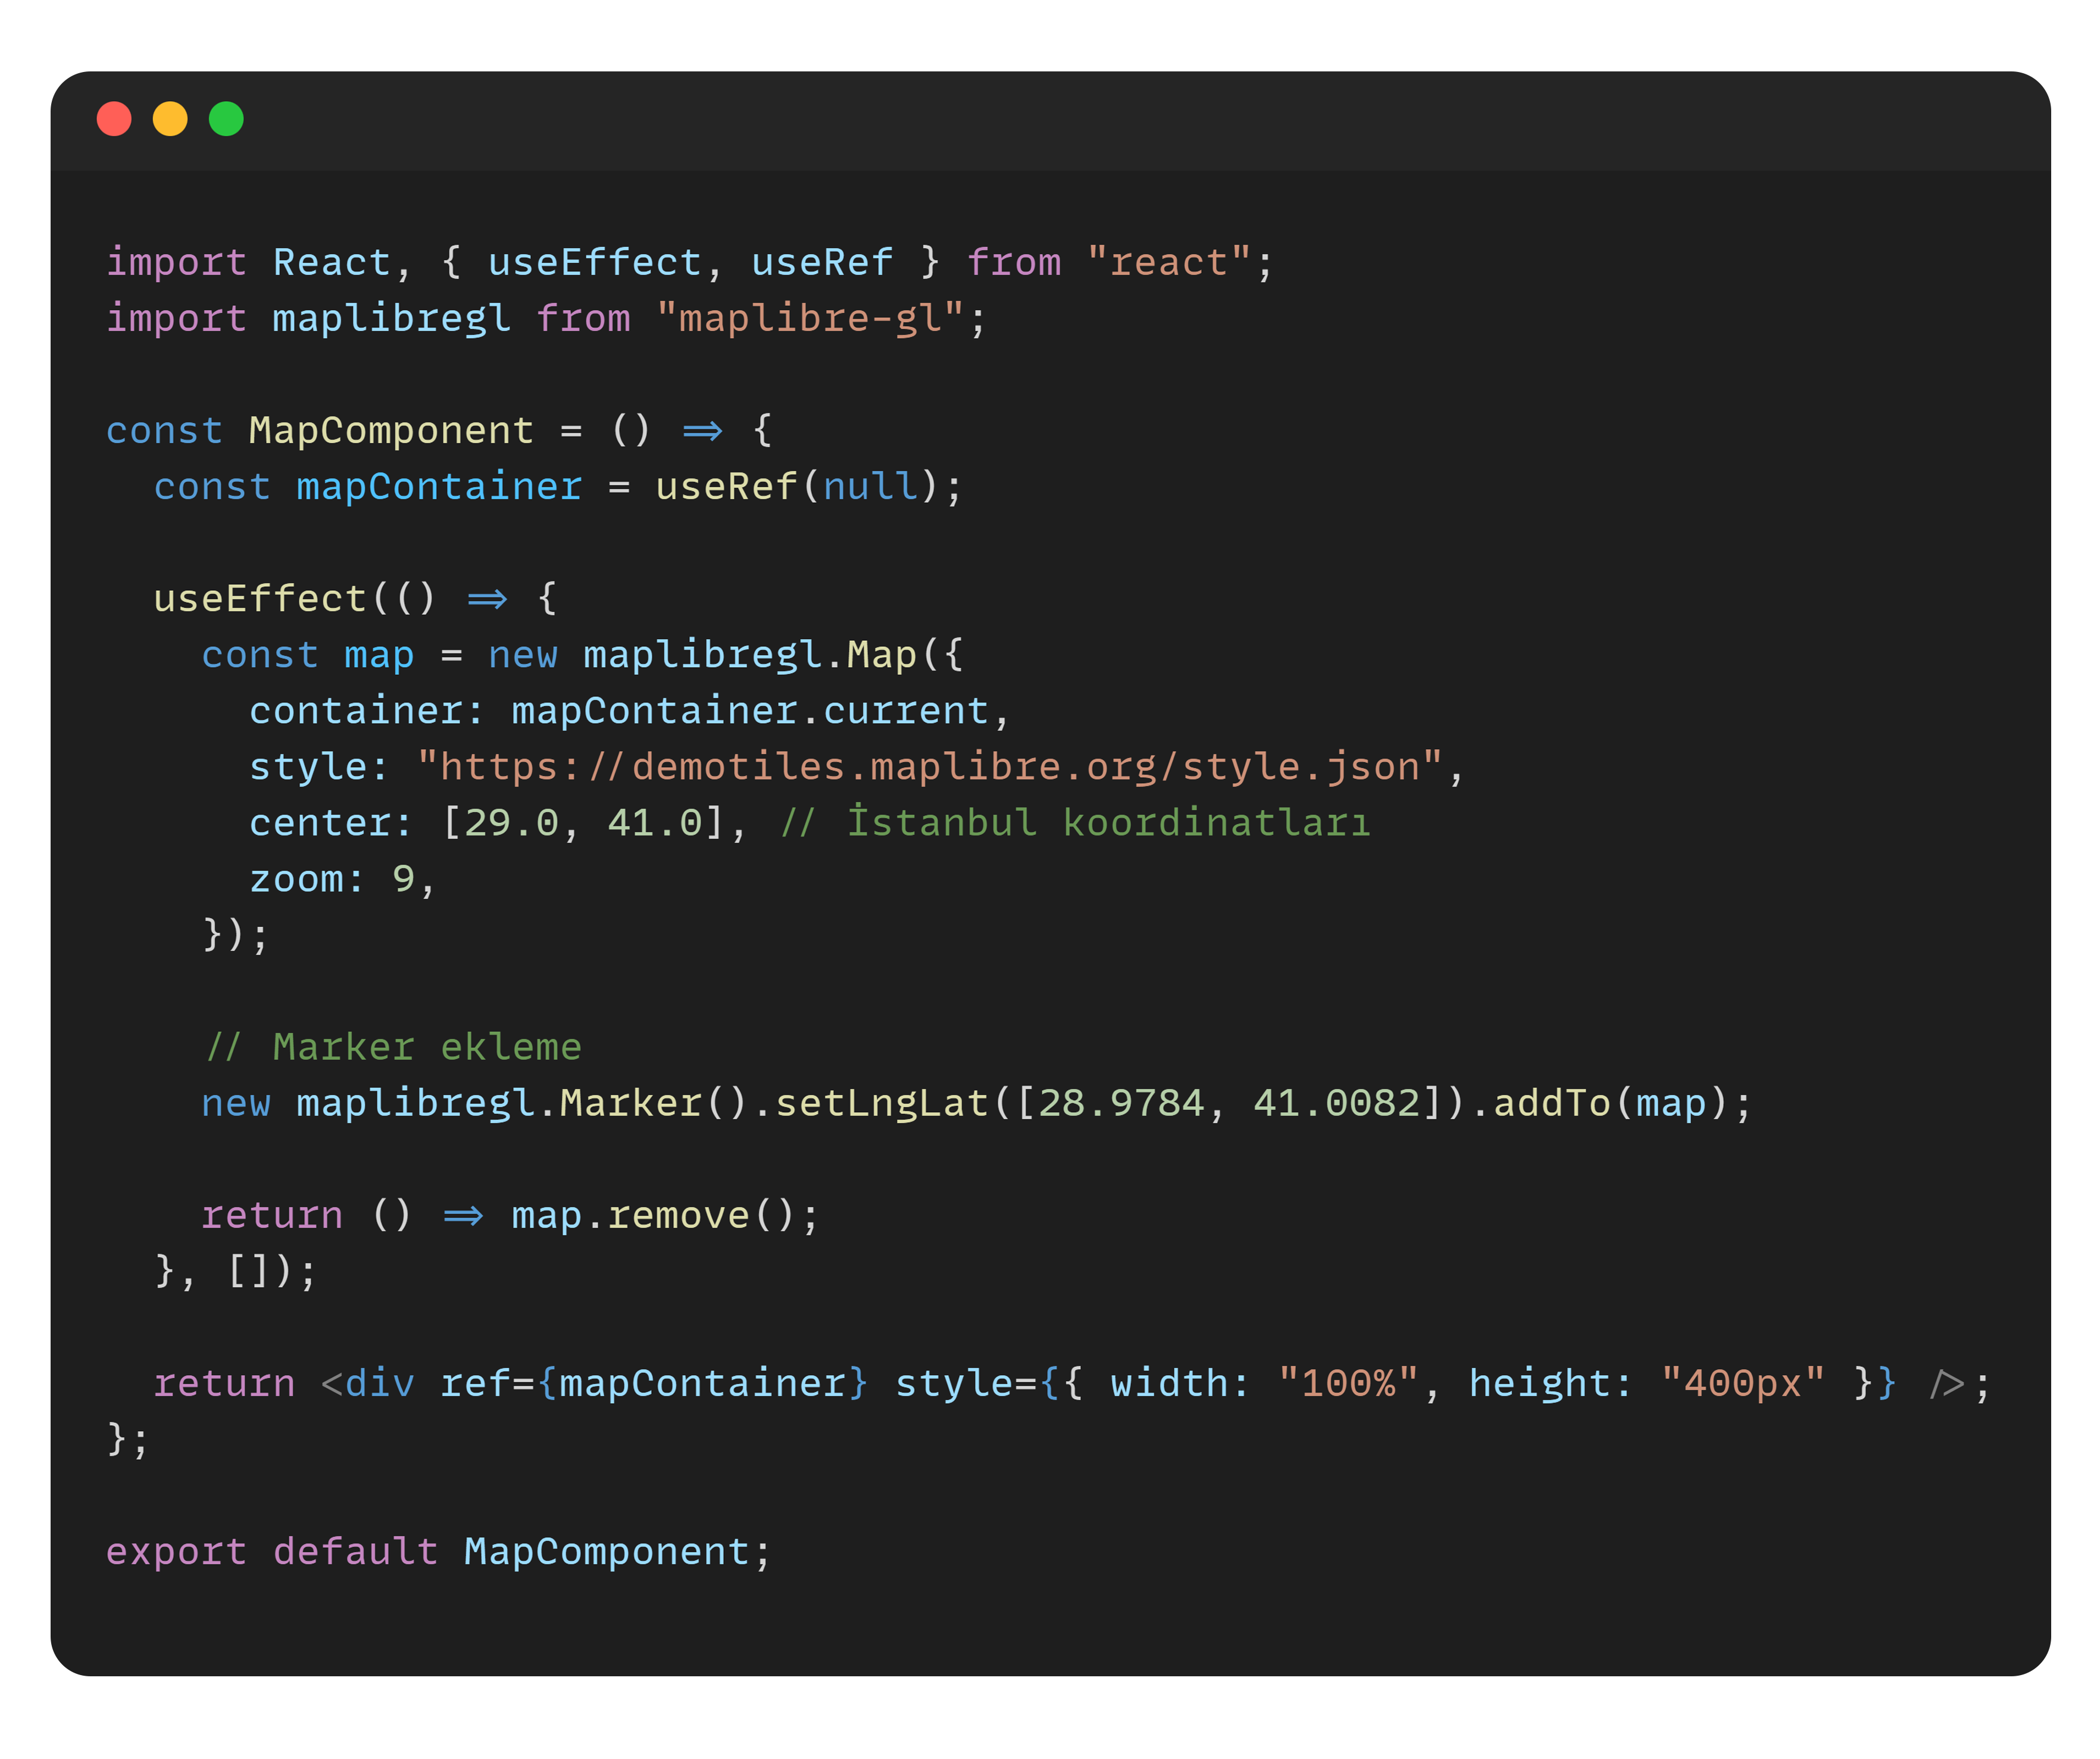Click the green maximize window dot

point(226,119)
